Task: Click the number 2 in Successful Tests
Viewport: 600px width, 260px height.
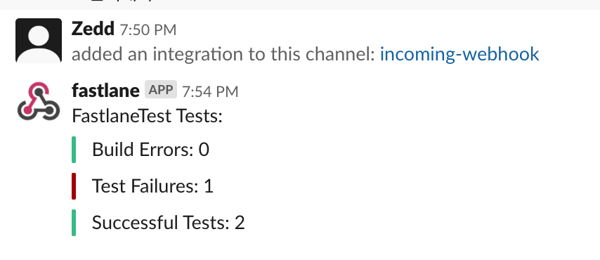Action: click(x=240, y=223)
